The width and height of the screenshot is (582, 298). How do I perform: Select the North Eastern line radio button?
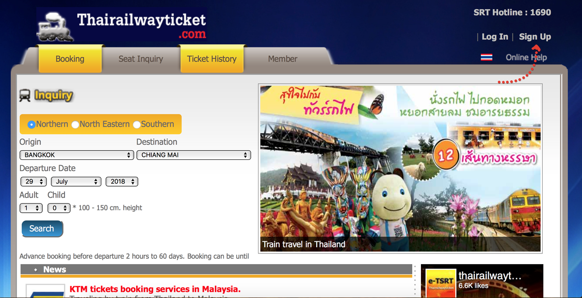75,125
